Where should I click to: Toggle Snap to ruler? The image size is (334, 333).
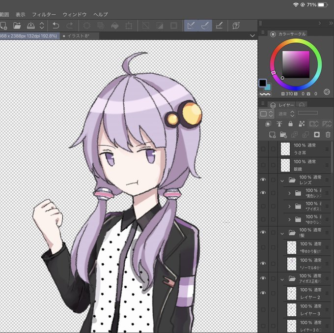click(x=191, y=26)
